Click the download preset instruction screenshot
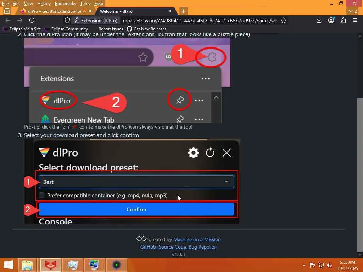 pos(132,181)
